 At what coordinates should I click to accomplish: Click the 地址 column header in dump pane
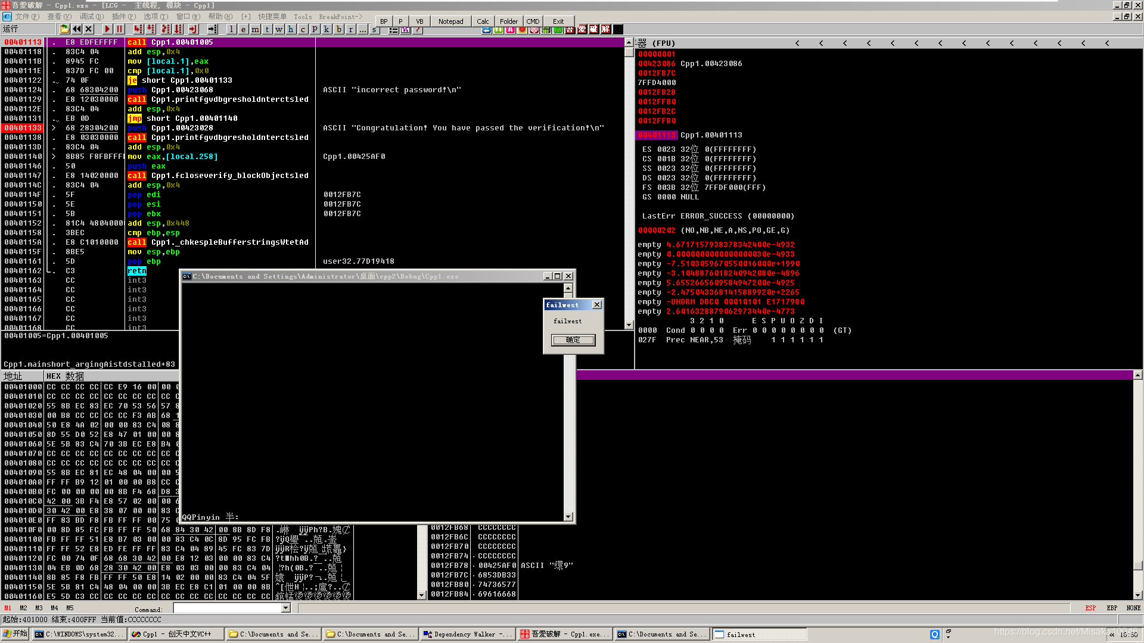tap(23, 376)
